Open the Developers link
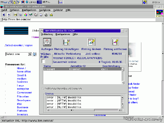This screenshot has width=164, height=123. tap(24, 100)
